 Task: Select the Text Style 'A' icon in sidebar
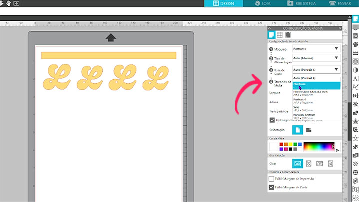tap(355, 79)
